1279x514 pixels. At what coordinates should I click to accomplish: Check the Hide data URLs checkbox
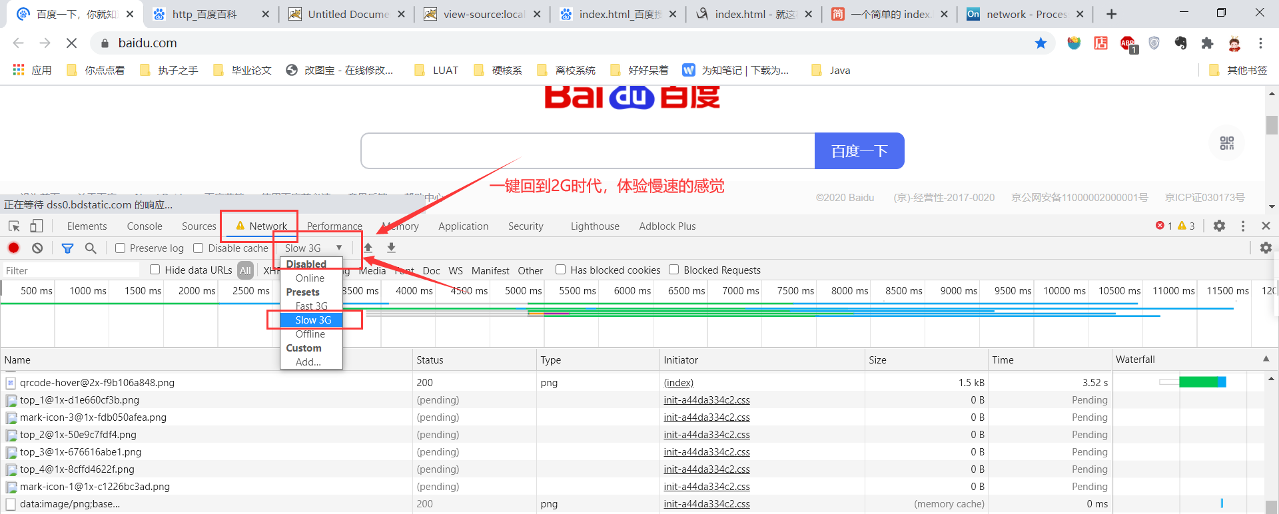155,270
